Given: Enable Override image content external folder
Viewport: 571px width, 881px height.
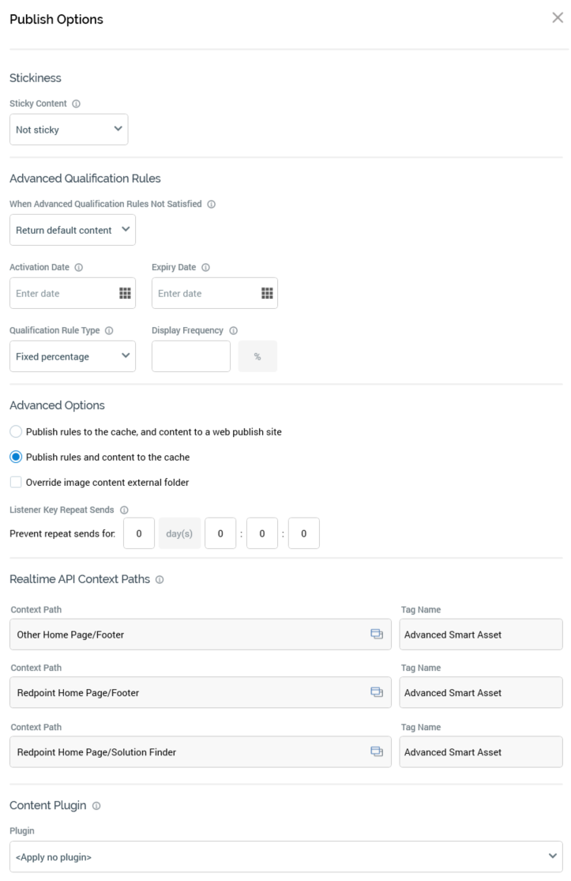Looking at the screenshot, I should click(16, 482).
